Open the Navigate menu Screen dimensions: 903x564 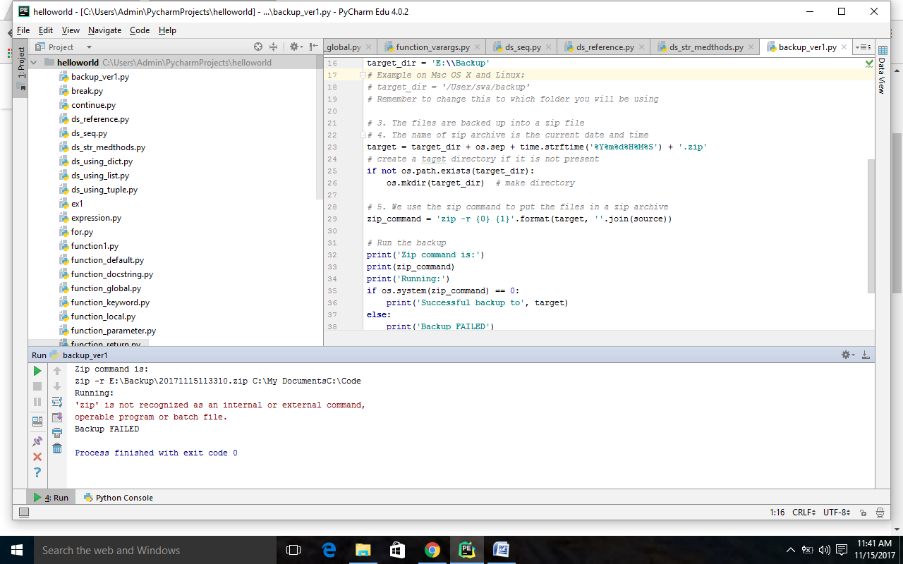click(104, 30)
